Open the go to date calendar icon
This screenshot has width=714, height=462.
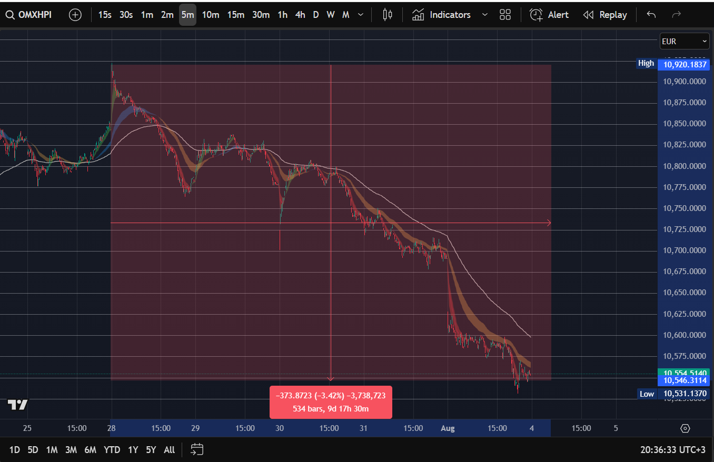click(x=197, y=449)
